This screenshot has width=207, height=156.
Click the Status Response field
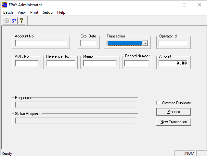(x=75, y=121)
